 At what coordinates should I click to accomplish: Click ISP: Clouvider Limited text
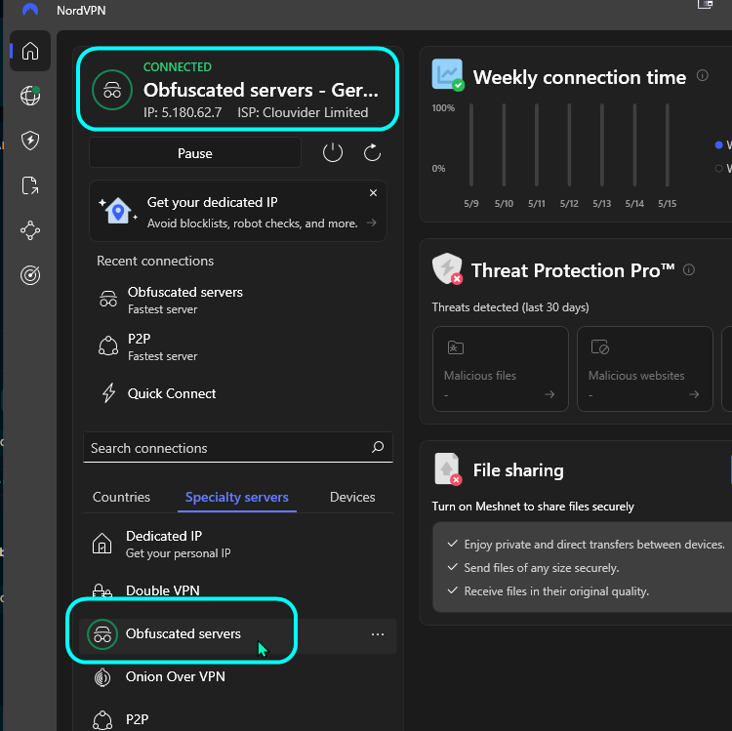pos(303,112)
